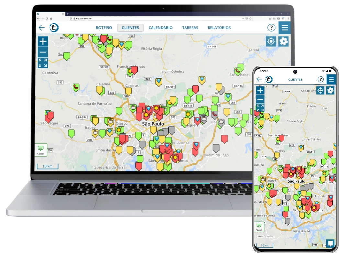Select gray marker above Jardim do Lago
Image resolution: width=339 pixels, height=253 pixels.
click(216, 148)
